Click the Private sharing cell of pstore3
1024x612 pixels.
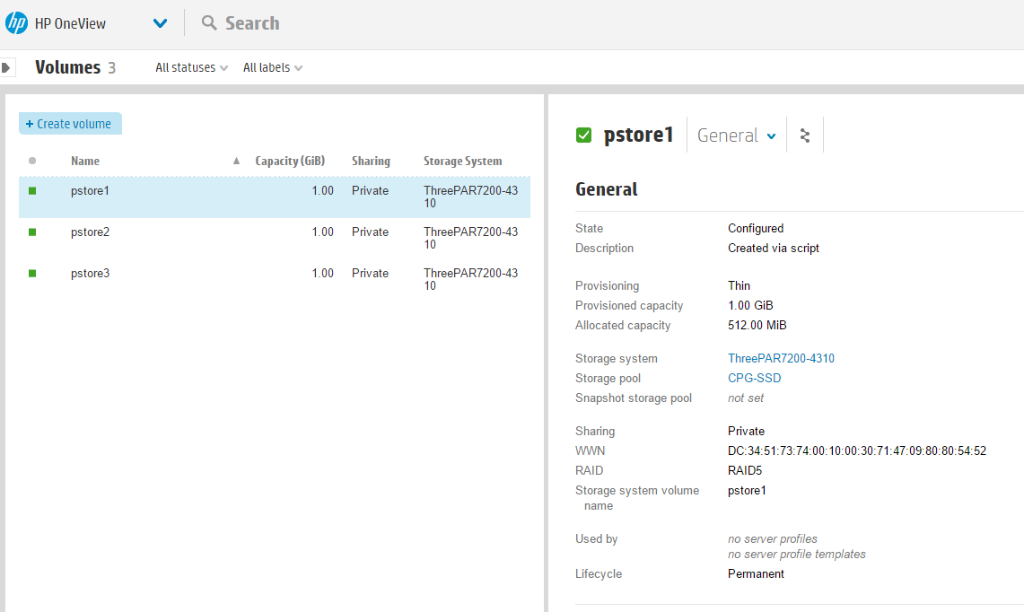370,273
